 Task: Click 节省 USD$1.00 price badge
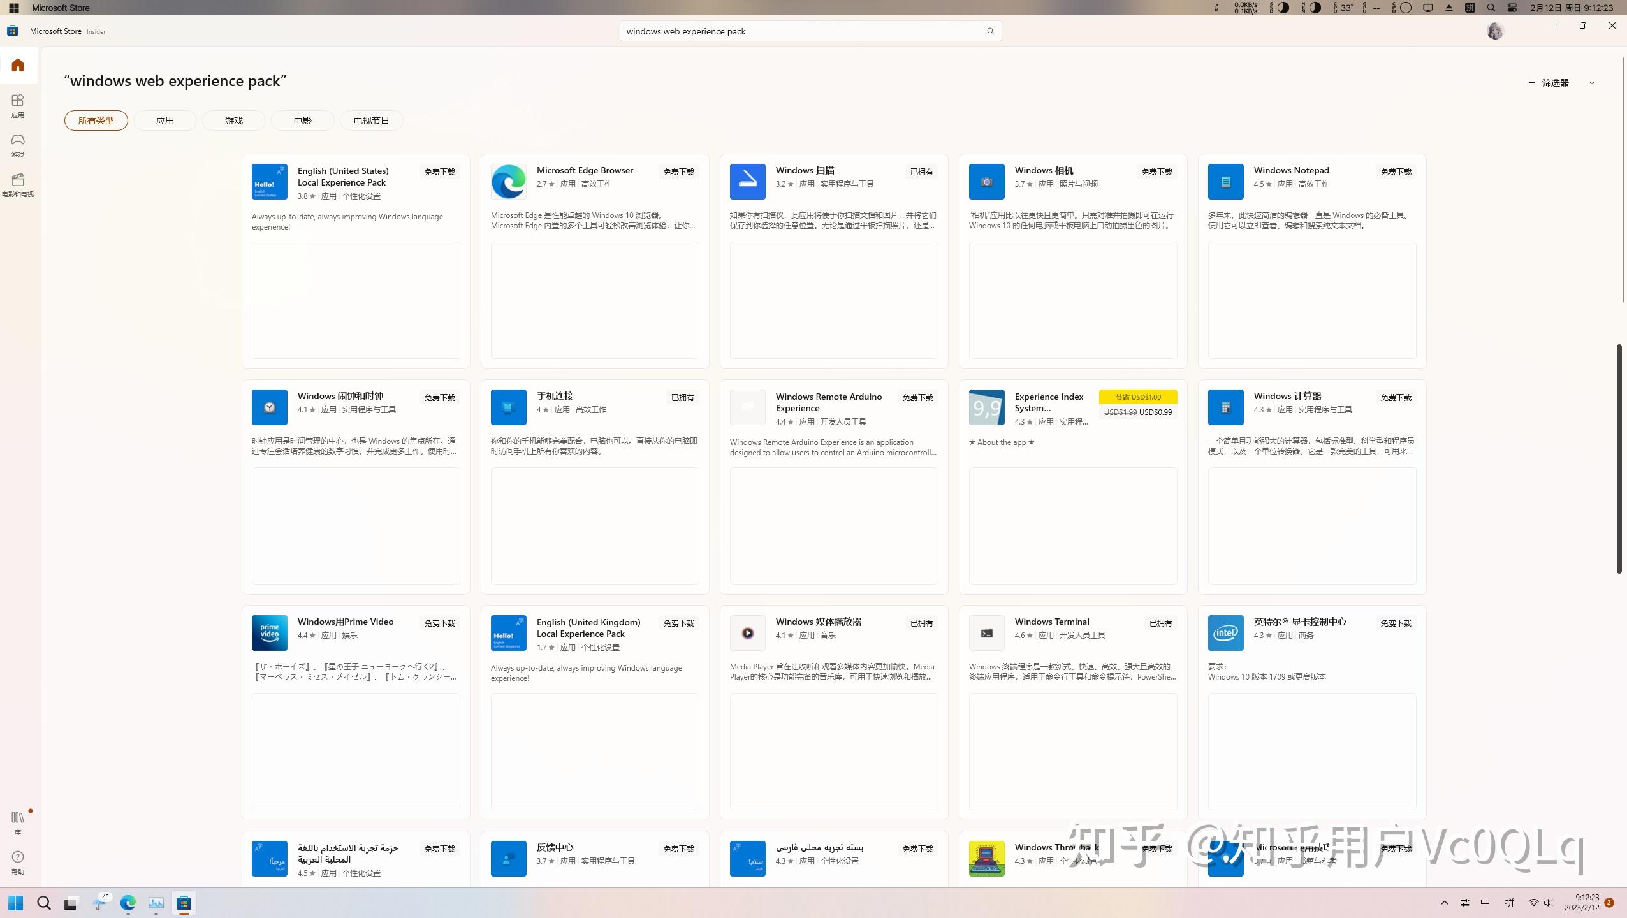coord(1138,397)
